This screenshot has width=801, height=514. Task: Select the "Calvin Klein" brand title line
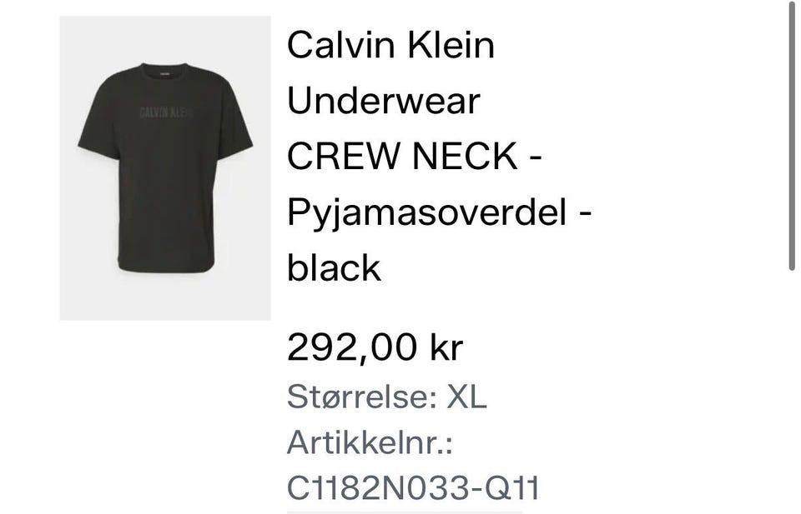click(390, 45)
